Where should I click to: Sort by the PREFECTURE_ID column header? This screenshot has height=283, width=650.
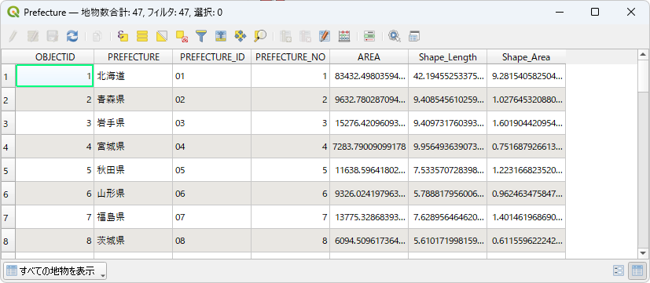coord(212,57)
